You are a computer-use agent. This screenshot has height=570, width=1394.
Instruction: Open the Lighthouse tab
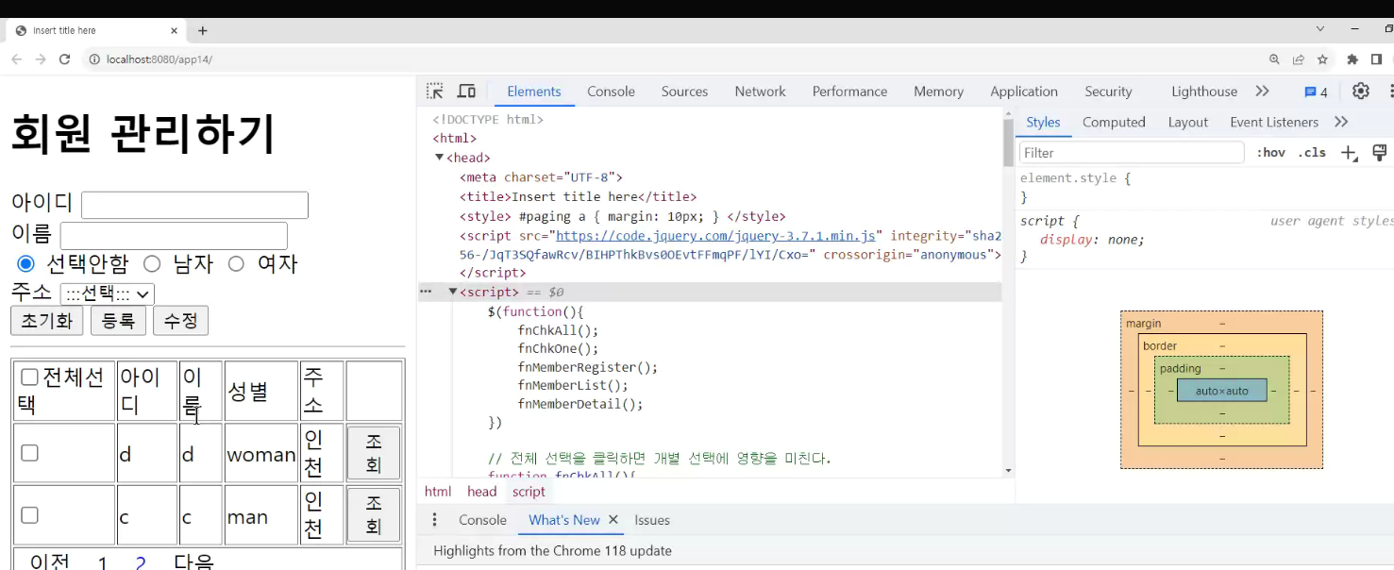[x=1204, y=92]
